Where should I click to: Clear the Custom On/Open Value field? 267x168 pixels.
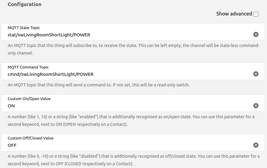pos(256,106)
